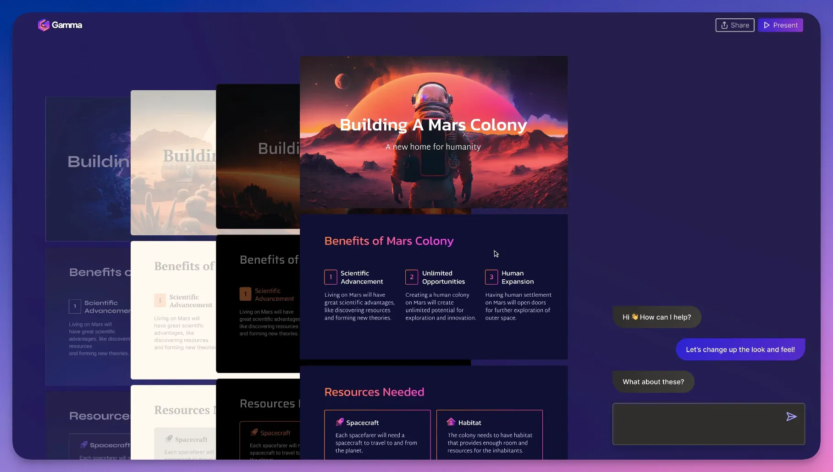833x472 pixels.
Task: Click the number 3 badge for Human Expansion
Action: [491, 277]
